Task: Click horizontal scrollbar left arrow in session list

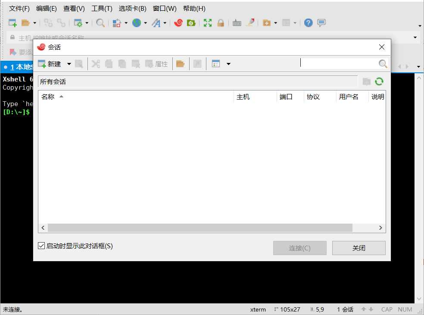Action: tap(43, 228)
